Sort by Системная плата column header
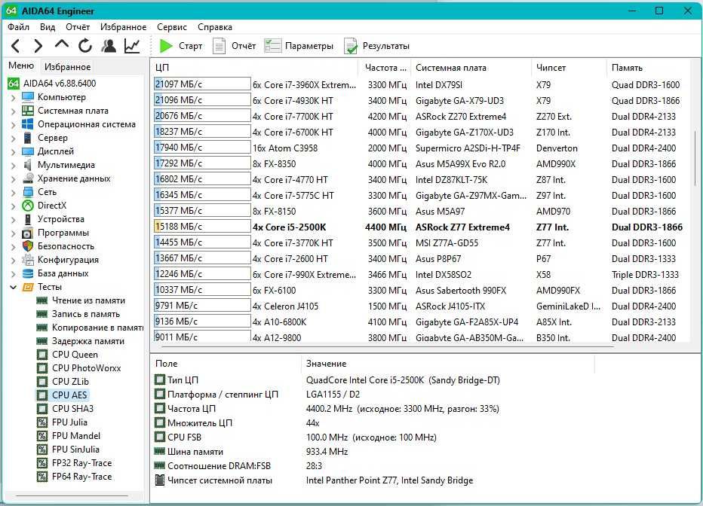Image resolution: width=703 pixels, height=506 pixels. [471, 68]
